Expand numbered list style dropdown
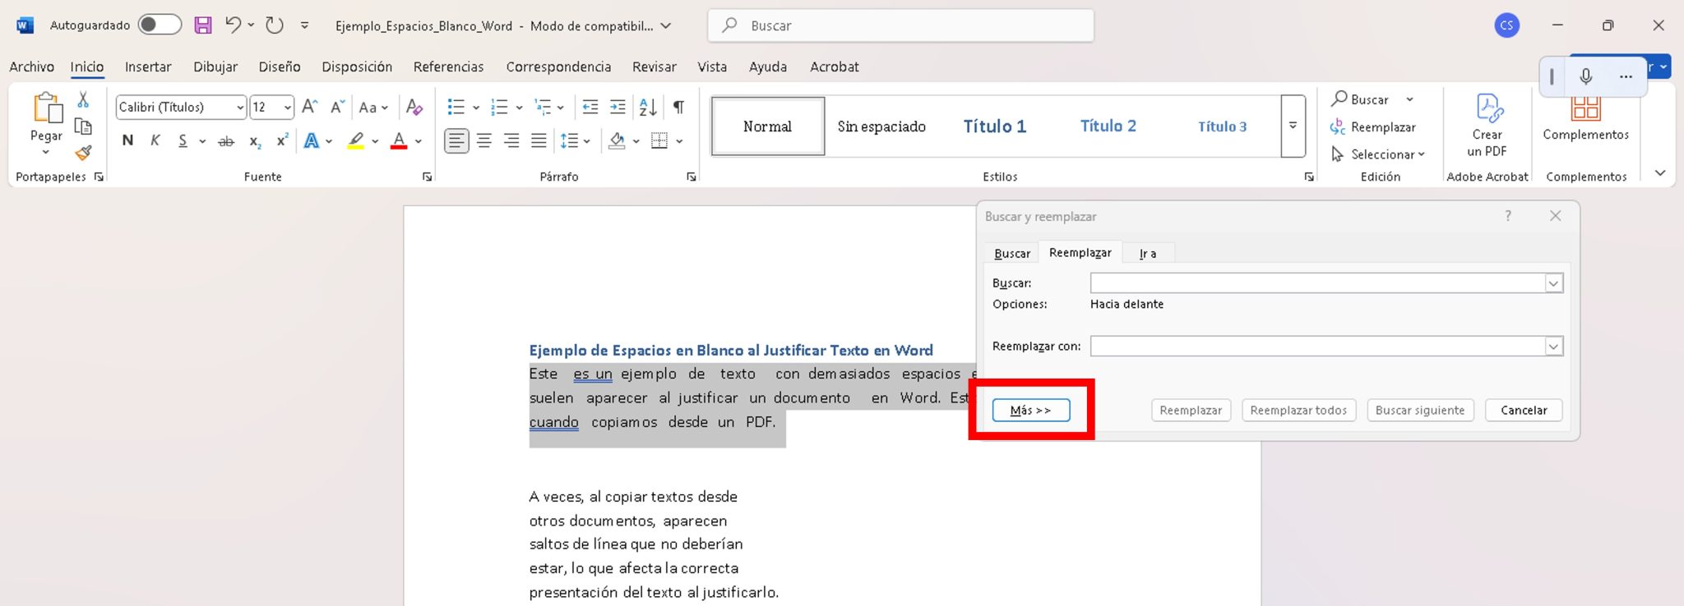This screenshot has height=606, width=1684. [x=519, y=108]
